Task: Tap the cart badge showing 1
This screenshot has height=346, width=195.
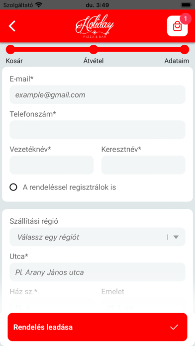Action: (186, 19)
